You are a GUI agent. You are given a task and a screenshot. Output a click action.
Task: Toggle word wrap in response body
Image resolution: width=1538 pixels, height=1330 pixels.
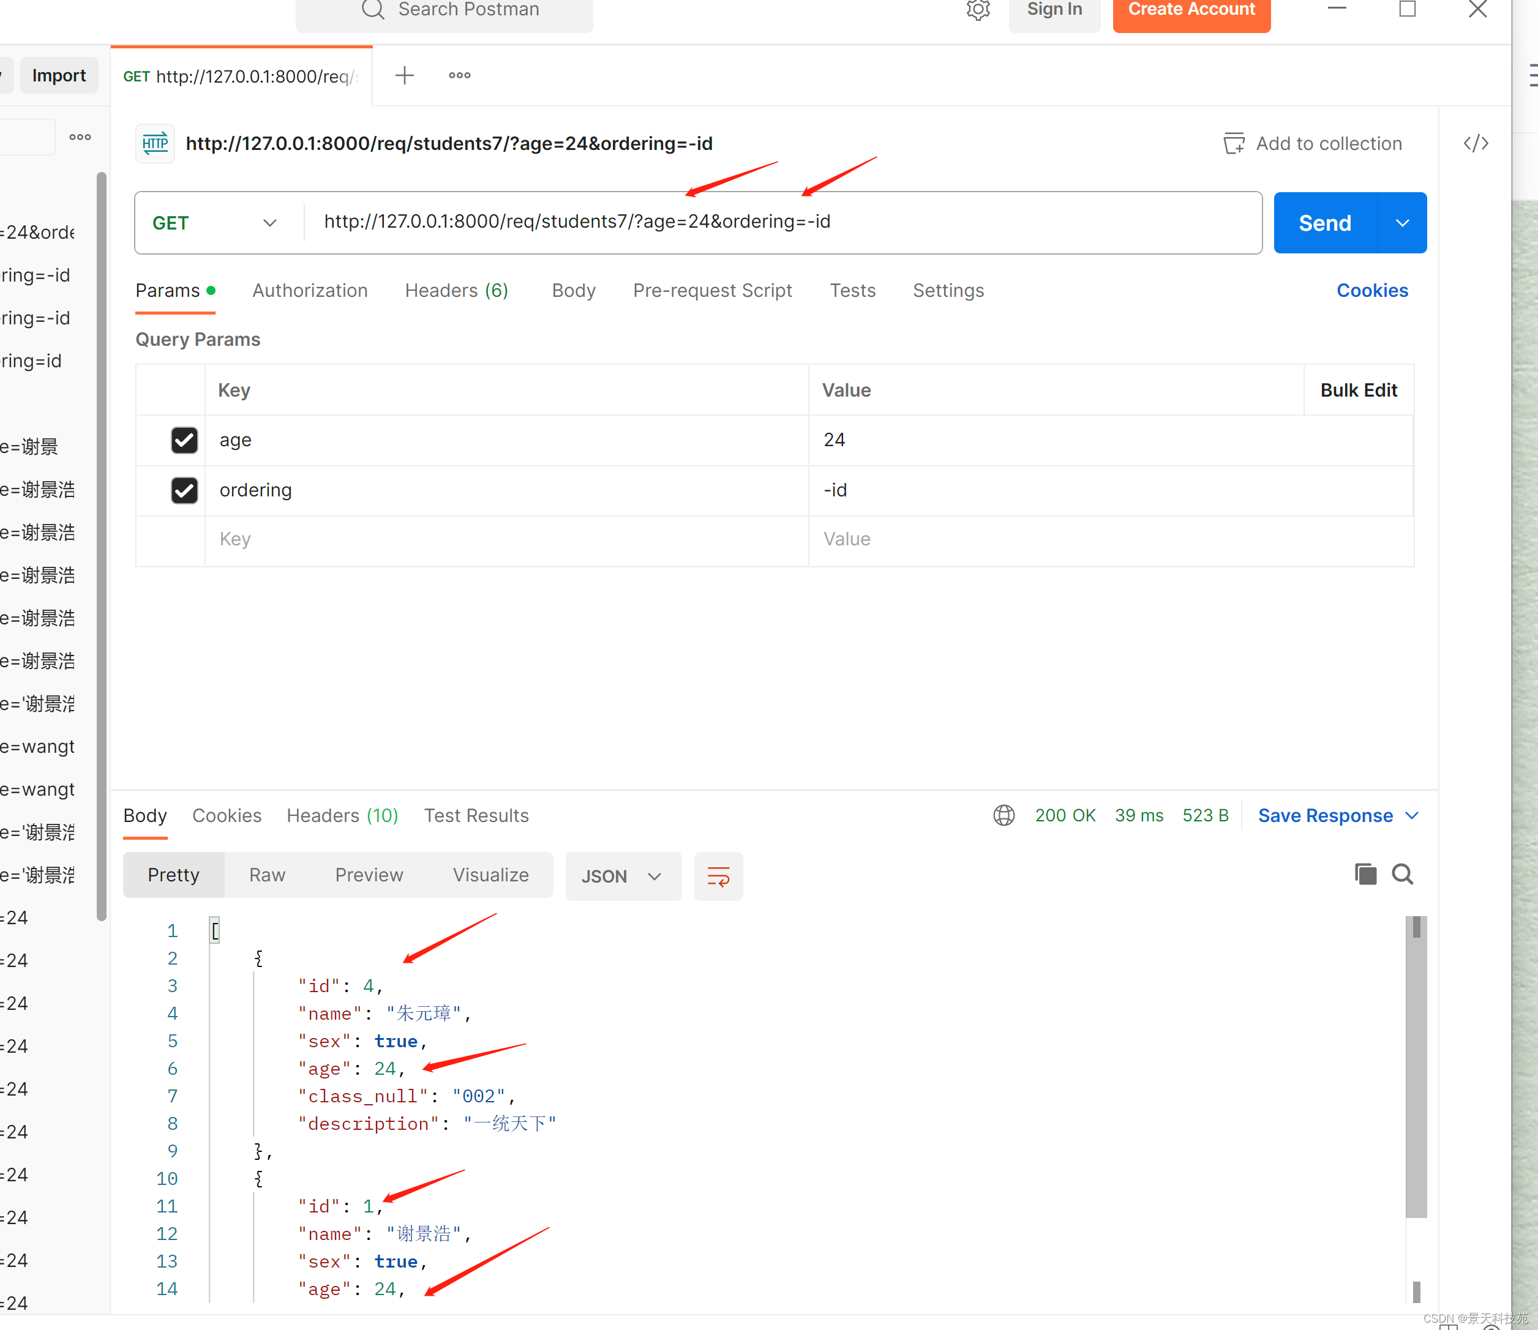[718, 876]
